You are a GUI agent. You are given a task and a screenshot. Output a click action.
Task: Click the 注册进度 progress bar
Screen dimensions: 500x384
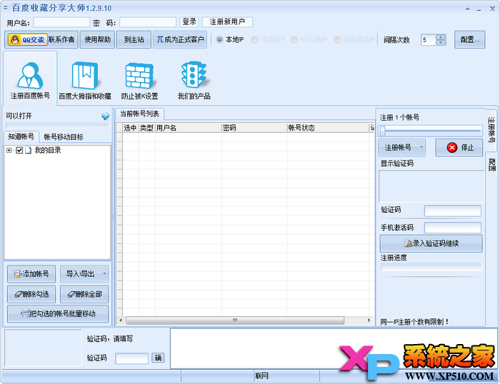(x=431, y=267)
